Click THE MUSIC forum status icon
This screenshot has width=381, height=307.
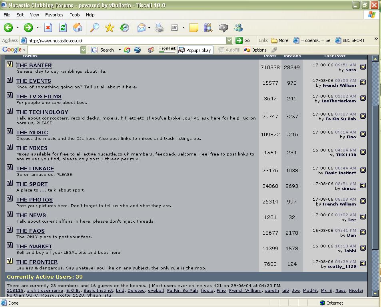tap(10, 132)
